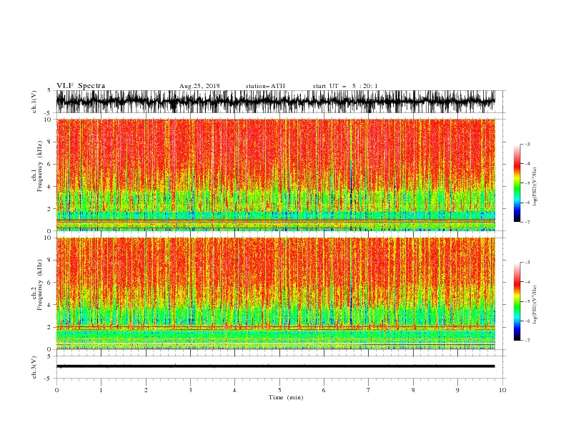Click the "Time (min)" x-axis label
Screen dimensions: 566x438
tap(286, 397)
